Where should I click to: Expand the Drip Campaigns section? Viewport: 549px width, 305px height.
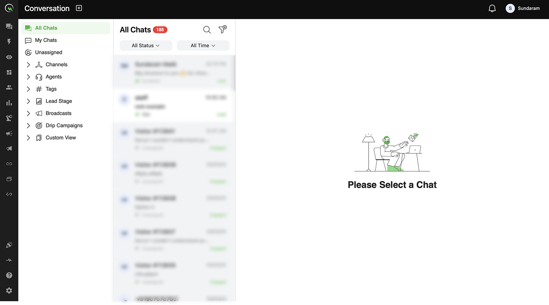tap(28, 126)
